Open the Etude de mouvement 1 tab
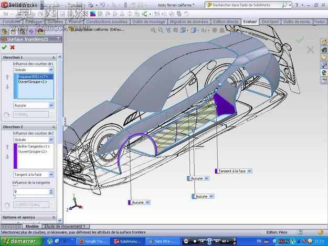Screen dimensions: 328x246 coord(65,227)
